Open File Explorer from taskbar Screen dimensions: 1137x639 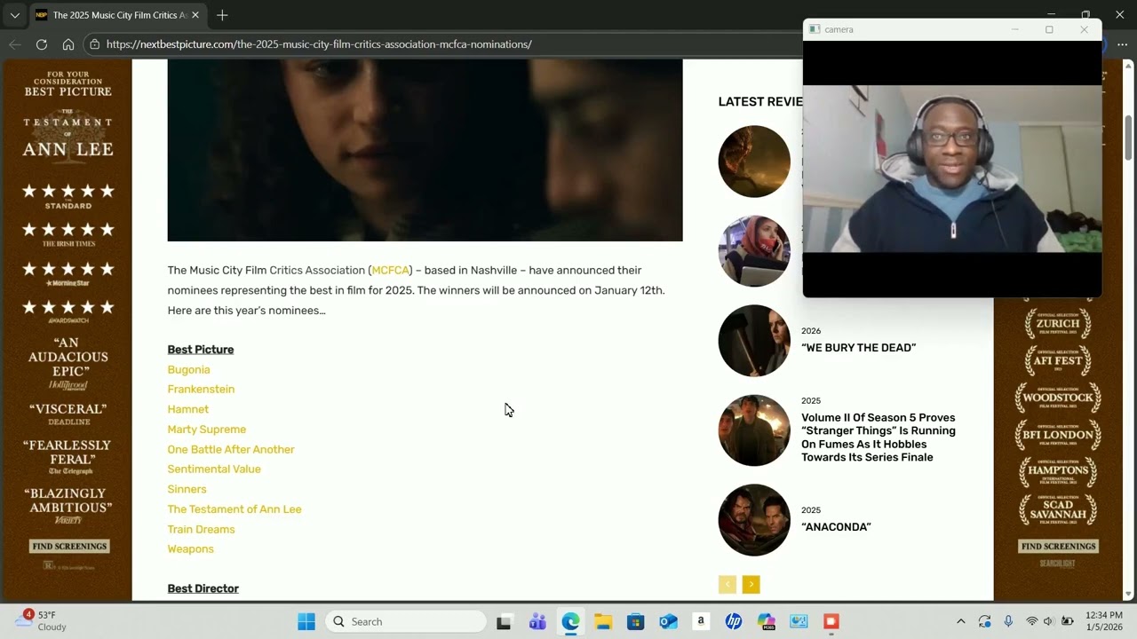pos(603,621)
